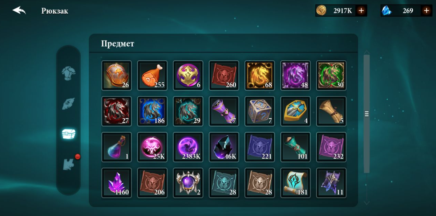Go back using the white arrow

click(19, 10)
